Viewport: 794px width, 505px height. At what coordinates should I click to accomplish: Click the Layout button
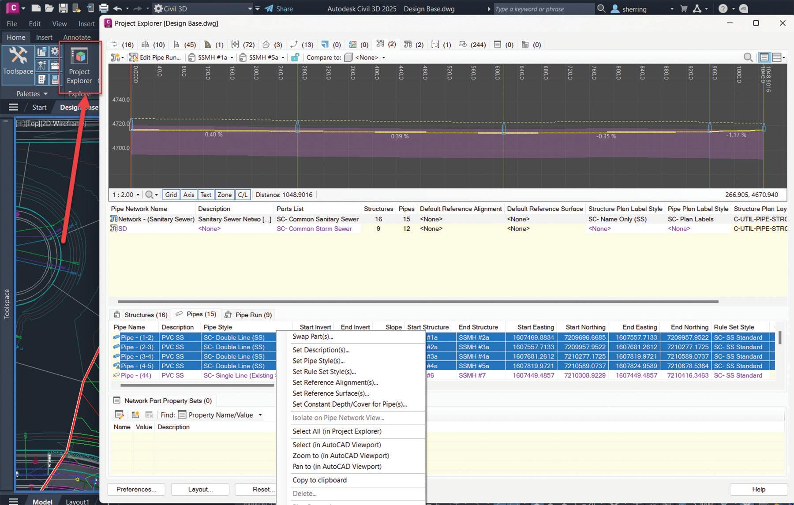coord(200,489)
